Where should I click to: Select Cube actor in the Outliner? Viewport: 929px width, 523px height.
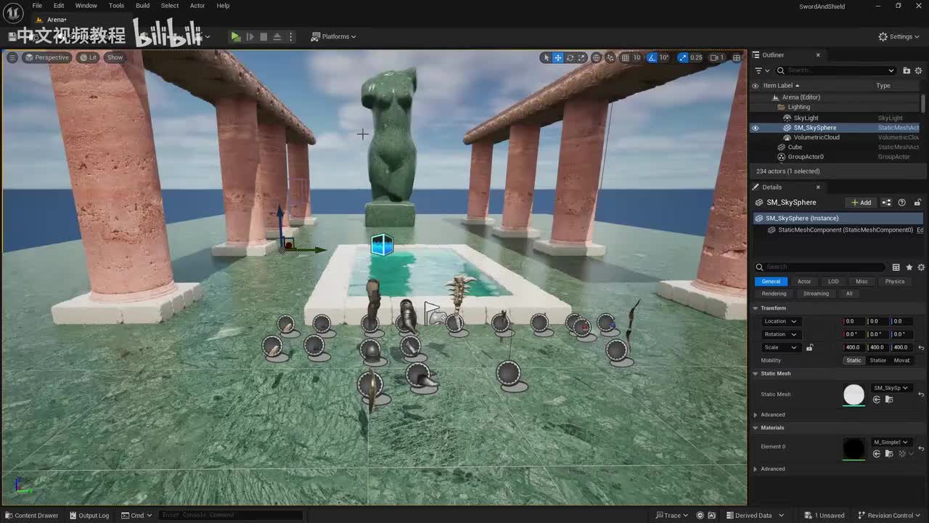coord(795,147)
